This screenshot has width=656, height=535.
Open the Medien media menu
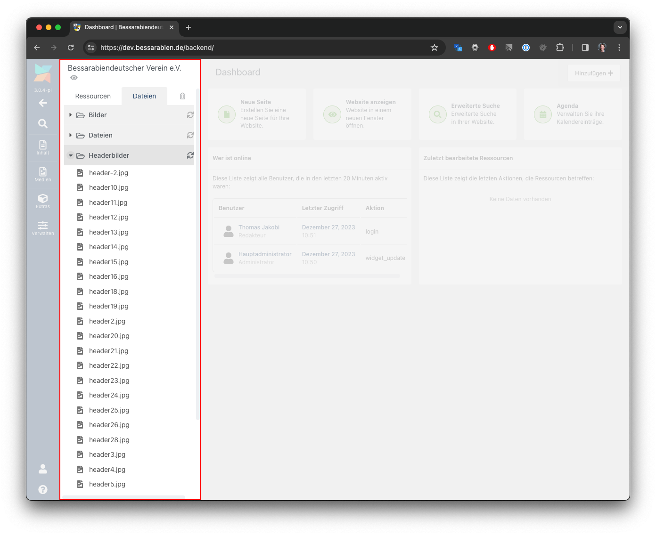pos(43,174)
